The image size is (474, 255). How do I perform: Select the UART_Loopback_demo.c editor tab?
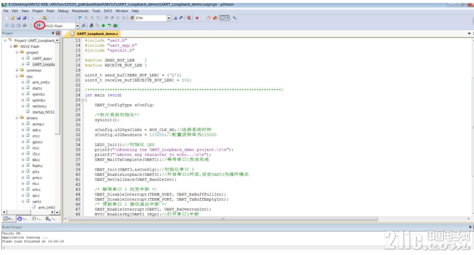(94, 34)
